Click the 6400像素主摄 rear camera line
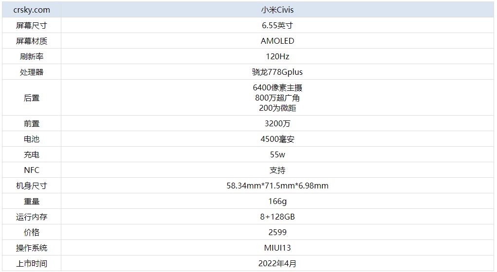Viewport: 497px width, 272px height. point(277,87)
